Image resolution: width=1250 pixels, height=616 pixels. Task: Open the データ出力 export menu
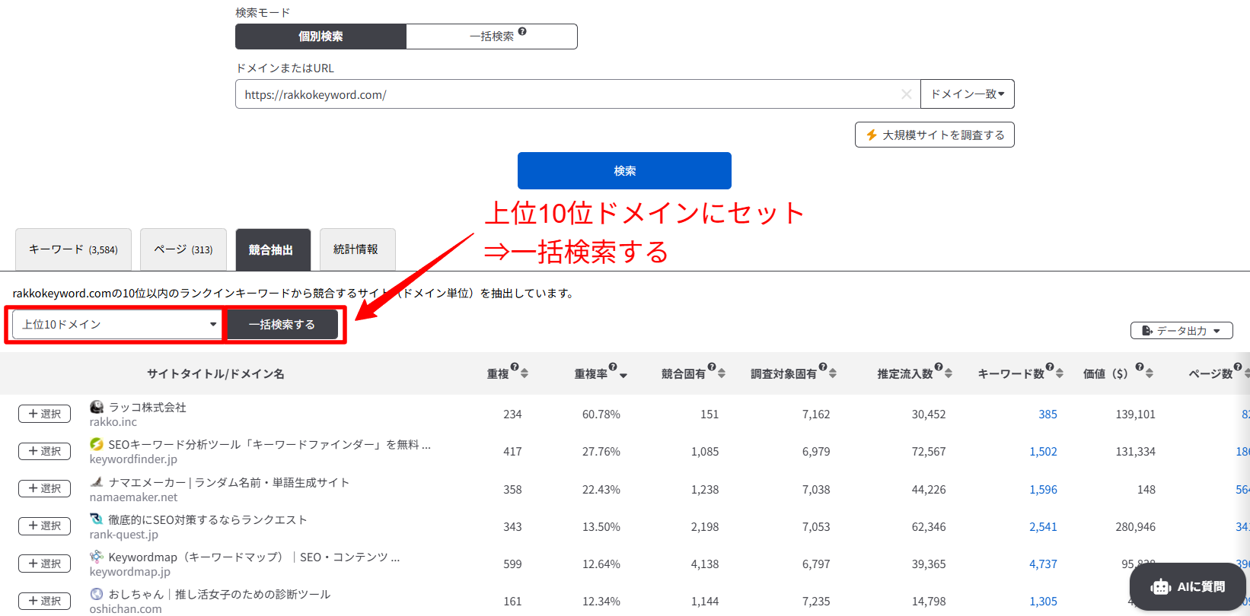coord(1181,331)
